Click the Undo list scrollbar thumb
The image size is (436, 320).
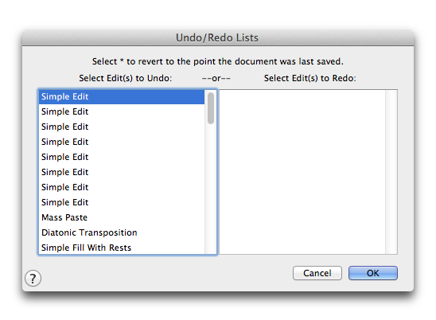click(x=211, y=108)
